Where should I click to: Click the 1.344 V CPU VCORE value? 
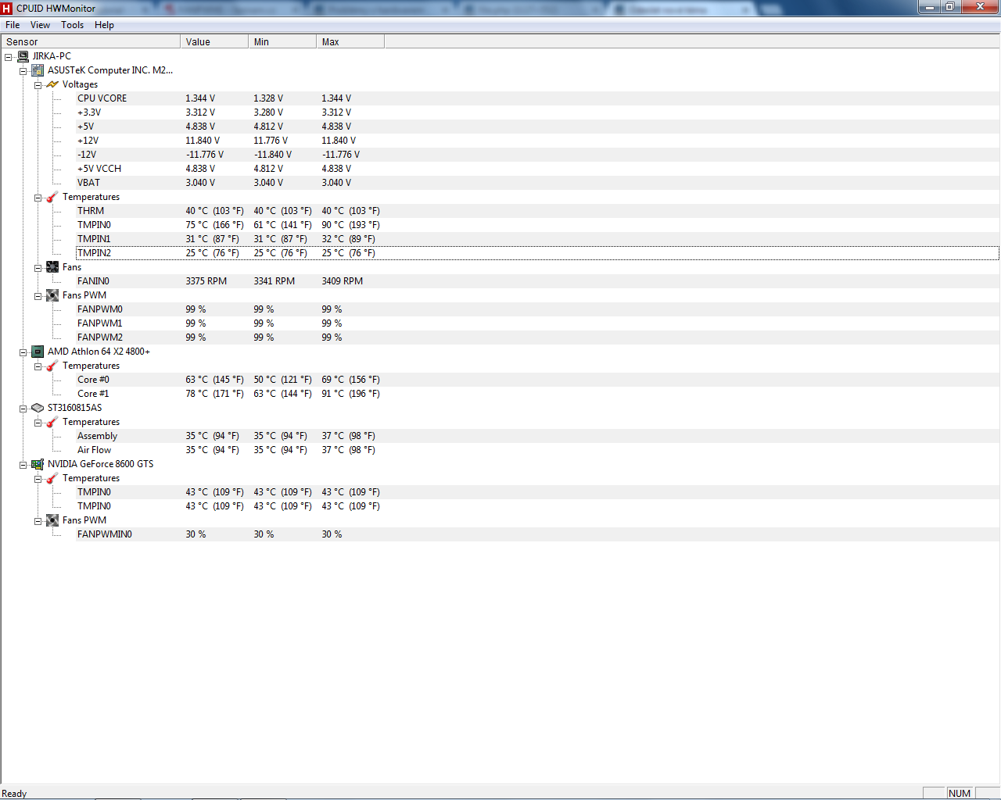200,98
